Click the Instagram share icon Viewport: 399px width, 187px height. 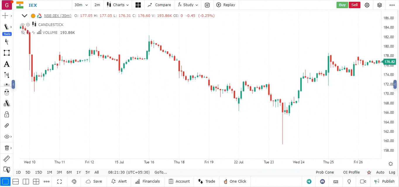(x=207, y=5)
